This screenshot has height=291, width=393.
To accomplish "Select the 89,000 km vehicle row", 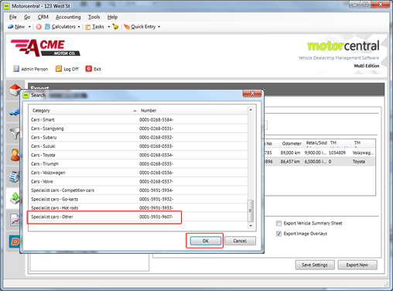I will click(x=320, y=152).
